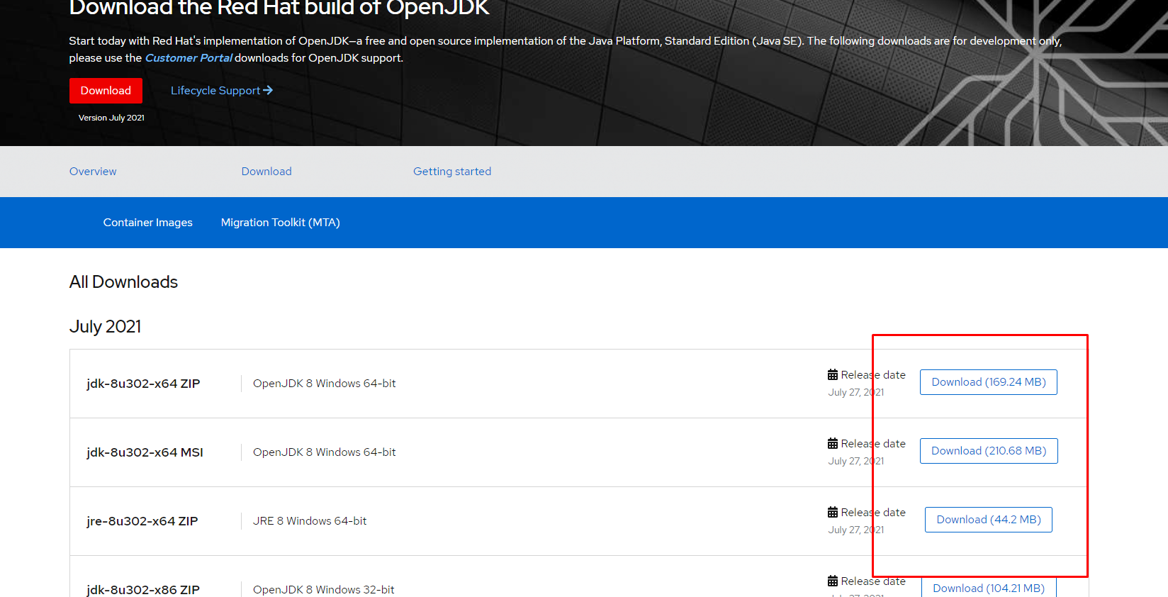Click OpenJDK 8 Windows 64-bit in MSI row
This screenshot has width=1168, height=597.
click(325, 452)
